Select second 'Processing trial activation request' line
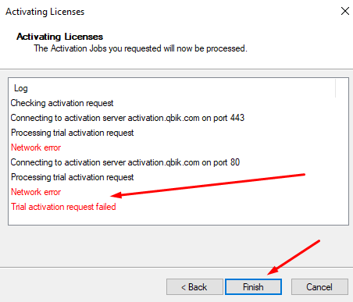This screenshot has height=302, width=353. [72, 177]
